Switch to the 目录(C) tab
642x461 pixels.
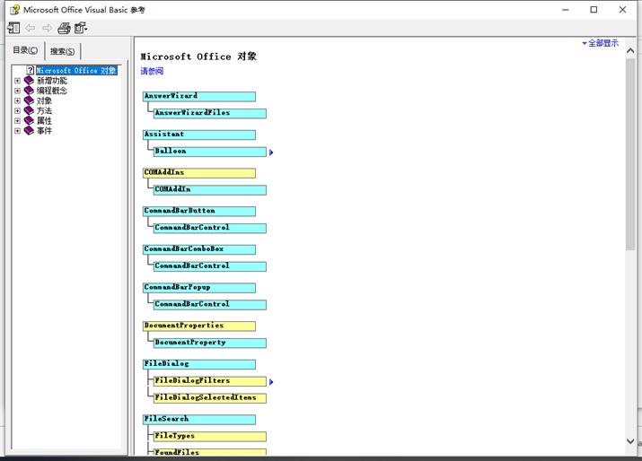click(25, 50)
